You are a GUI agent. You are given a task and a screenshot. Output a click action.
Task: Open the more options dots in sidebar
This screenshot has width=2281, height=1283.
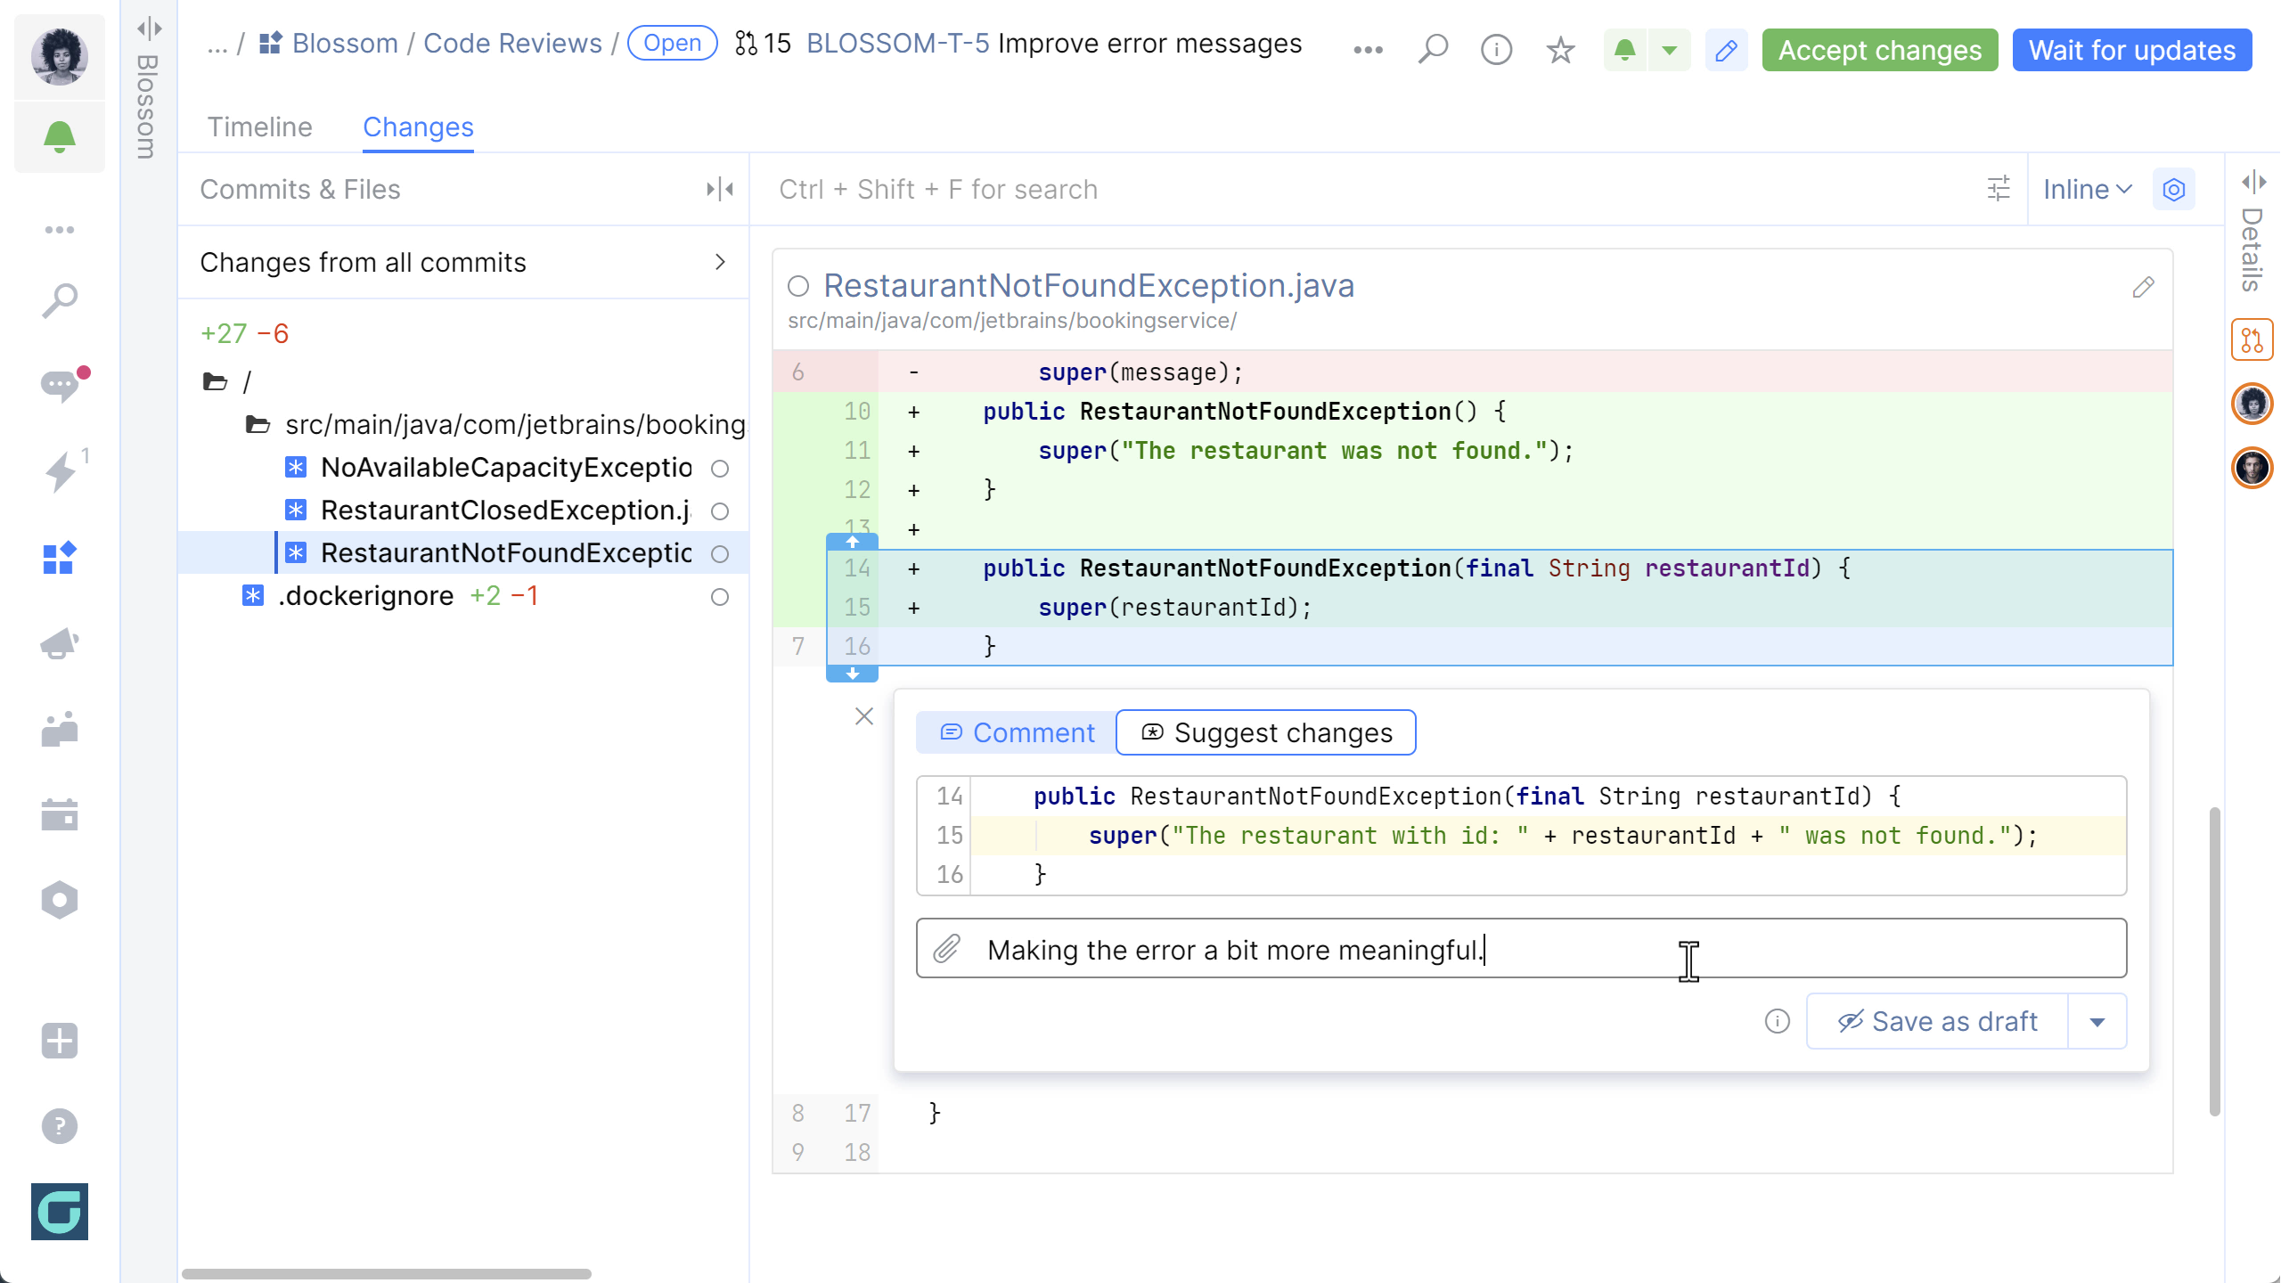tap(60, 230)
